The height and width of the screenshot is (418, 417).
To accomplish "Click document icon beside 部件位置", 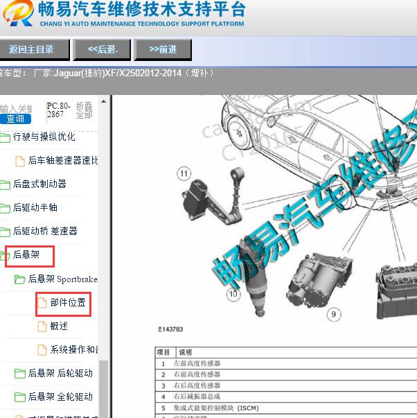I will (x=42, y=303).
